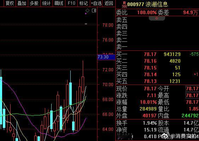Select 买二 volume 4820
The height and width of the screenshot is (141, 199).
coord(175,61)
